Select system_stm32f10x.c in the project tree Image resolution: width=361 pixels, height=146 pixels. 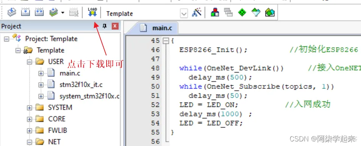[x=89, y=96]
